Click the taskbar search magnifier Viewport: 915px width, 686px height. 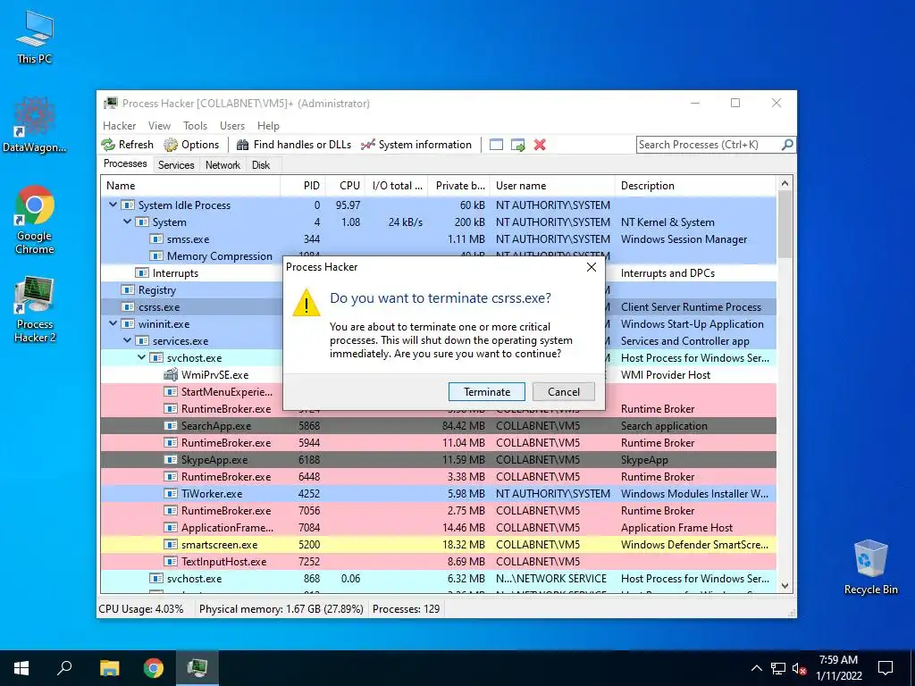pos(64,668)
